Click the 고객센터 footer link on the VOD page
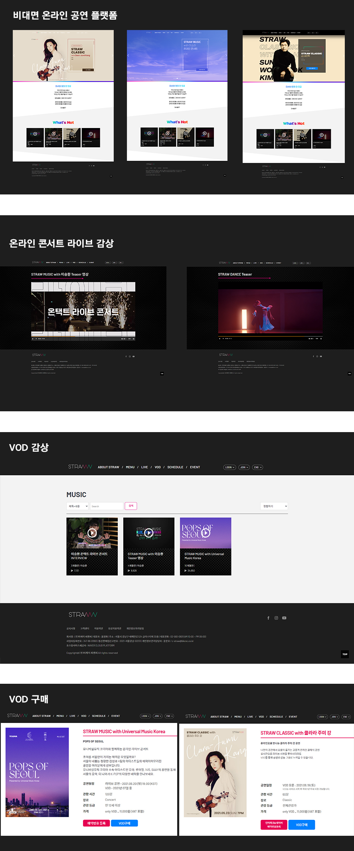 tap(85, 629)
